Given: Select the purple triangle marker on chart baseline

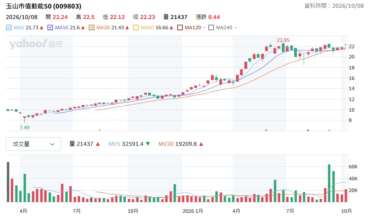Looking at the screenshot, I should coord(308,130).
